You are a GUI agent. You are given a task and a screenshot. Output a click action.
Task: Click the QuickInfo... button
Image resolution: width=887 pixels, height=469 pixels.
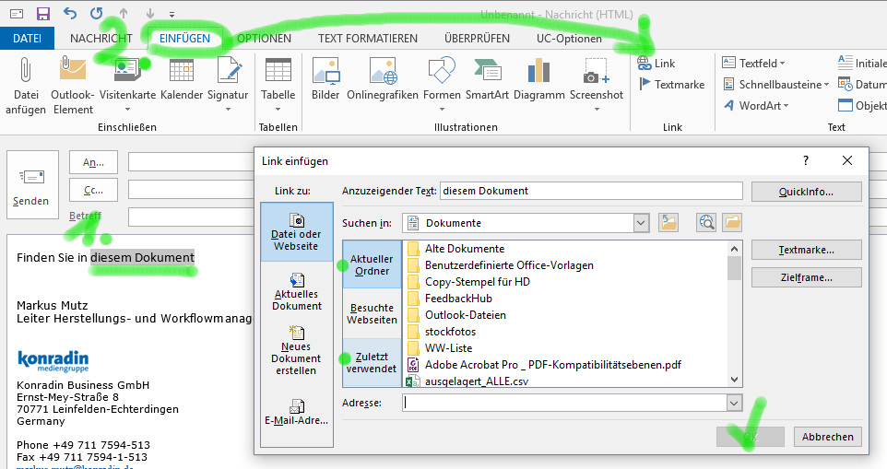click(806, 192)
